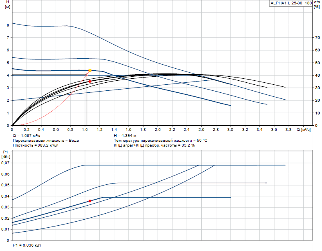Click the 2,0 tick on Q axis
The height and width of the screenshot is (251, 322).
pyautogui.click(x=158, y=130)
